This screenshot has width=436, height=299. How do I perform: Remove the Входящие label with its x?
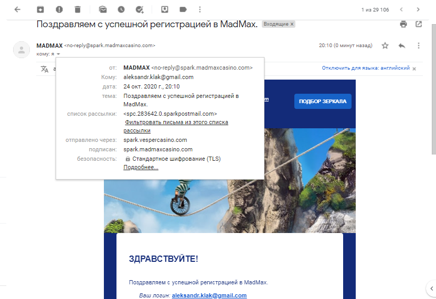[x=292, y=24]
